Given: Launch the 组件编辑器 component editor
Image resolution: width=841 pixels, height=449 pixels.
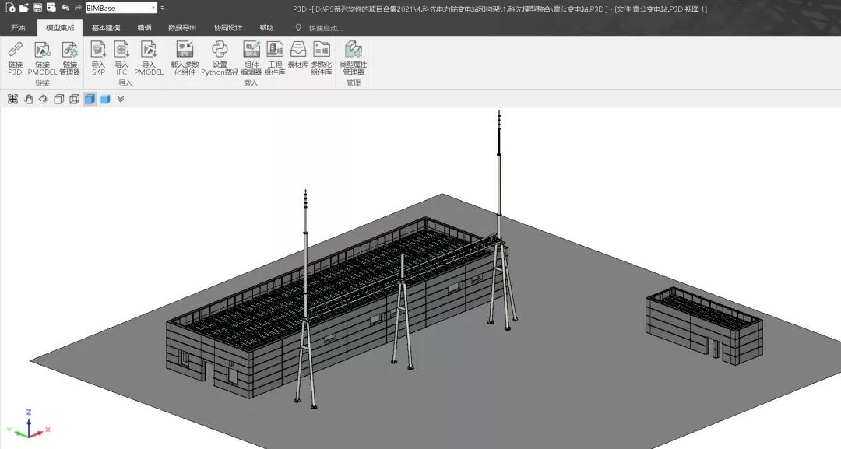Looking at the screenshot, I should click(x=252, y=58).
